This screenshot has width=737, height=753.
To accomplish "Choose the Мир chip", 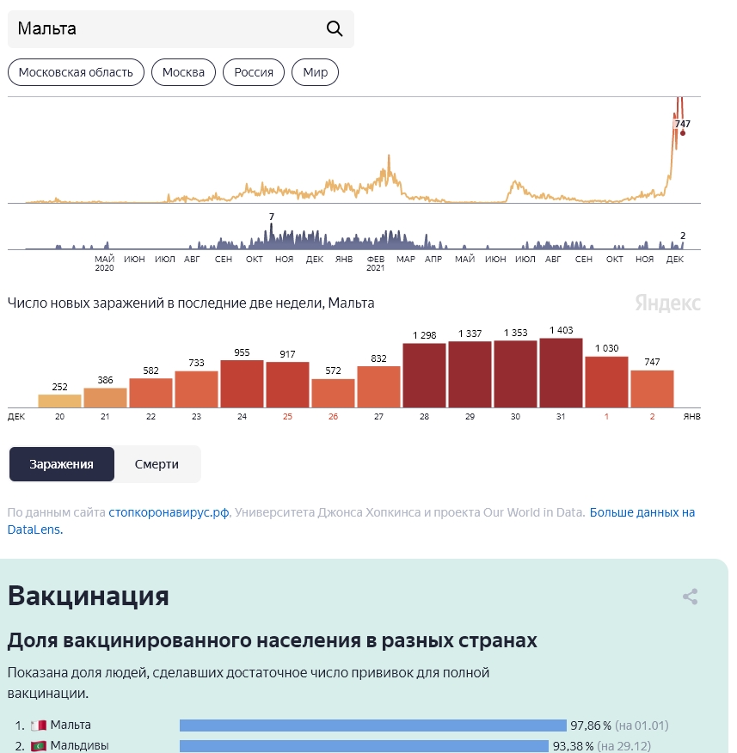I will coord(315,72).
